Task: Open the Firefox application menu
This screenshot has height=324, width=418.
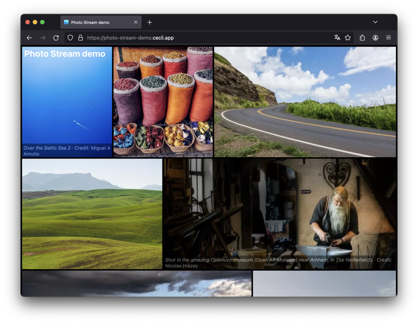Action: [x=388, y=38]
